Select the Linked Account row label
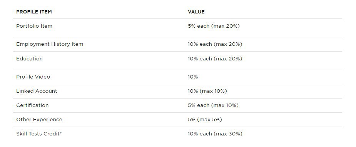Screen dimensions: 356x147 coord(37,91)
